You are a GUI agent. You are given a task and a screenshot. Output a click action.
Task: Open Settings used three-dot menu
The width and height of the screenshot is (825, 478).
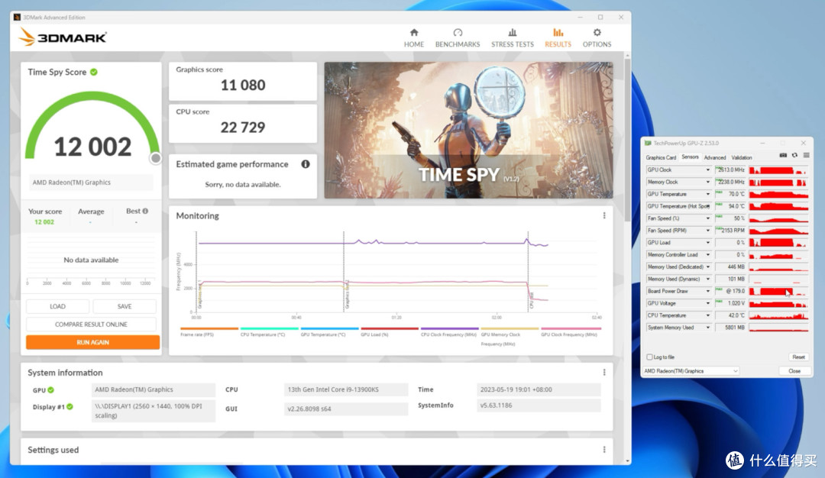[604, 450]
